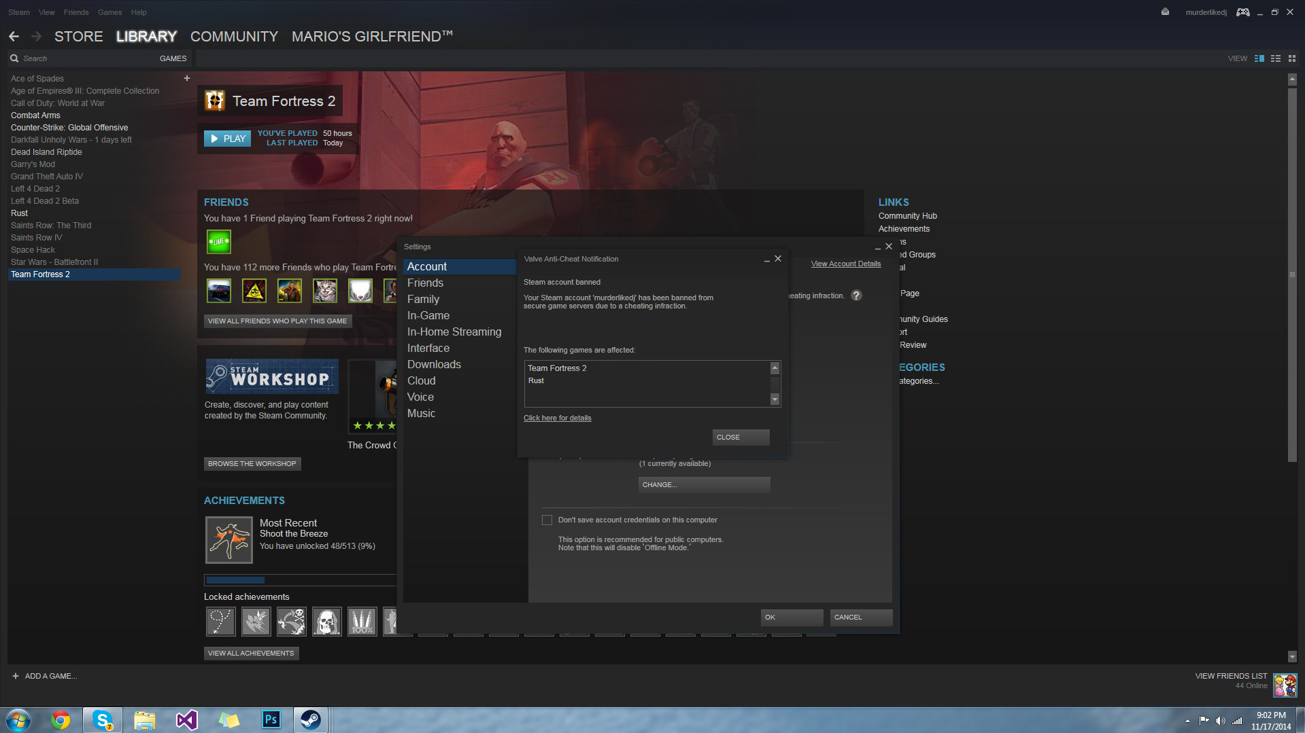Image resolution: width=1305 pixels, height=733 pixels.
Task: Click the Windows Start button
Action: 18,720
